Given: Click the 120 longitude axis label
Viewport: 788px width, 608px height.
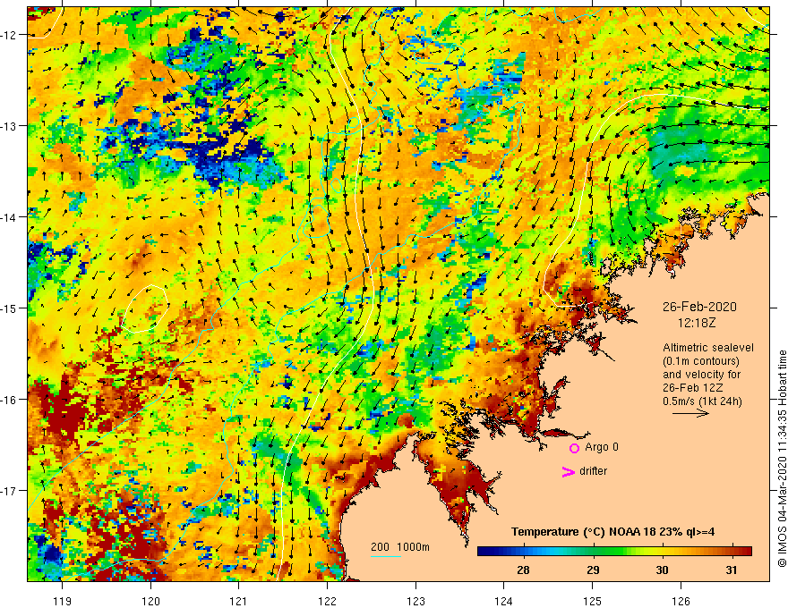Looking at the screenshot, I should click(150, 601).
